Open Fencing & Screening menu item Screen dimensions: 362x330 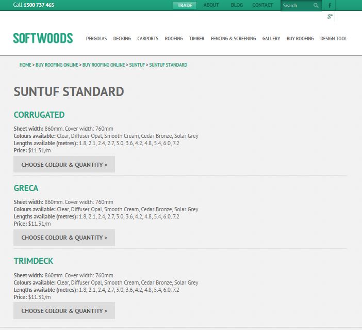pyautogui.click(x=233, y=39)
